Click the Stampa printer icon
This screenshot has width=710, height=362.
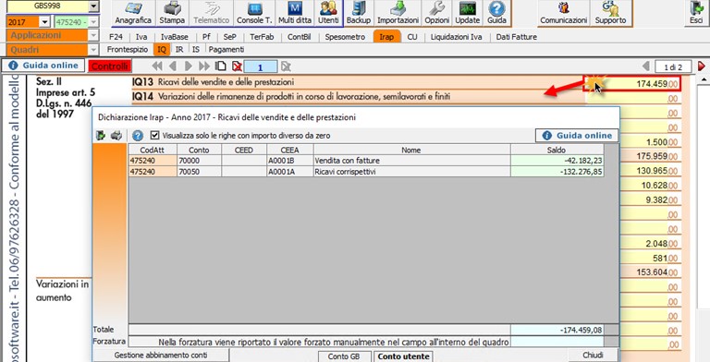click(x=172, y=13)
